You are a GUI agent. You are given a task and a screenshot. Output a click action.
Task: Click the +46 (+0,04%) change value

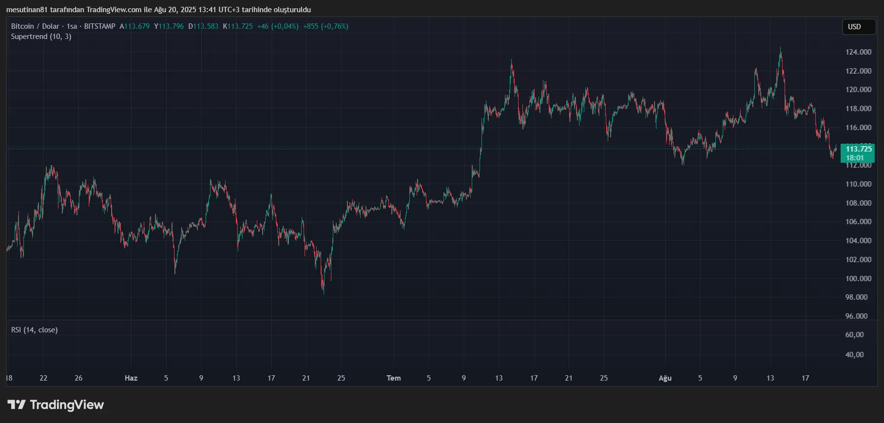(278, 26)
